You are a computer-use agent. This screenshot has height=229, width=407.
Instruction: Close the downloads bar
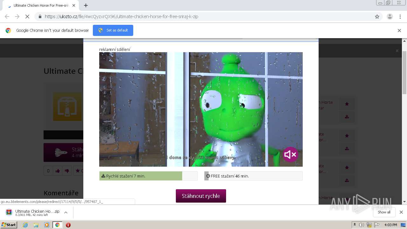401,212
